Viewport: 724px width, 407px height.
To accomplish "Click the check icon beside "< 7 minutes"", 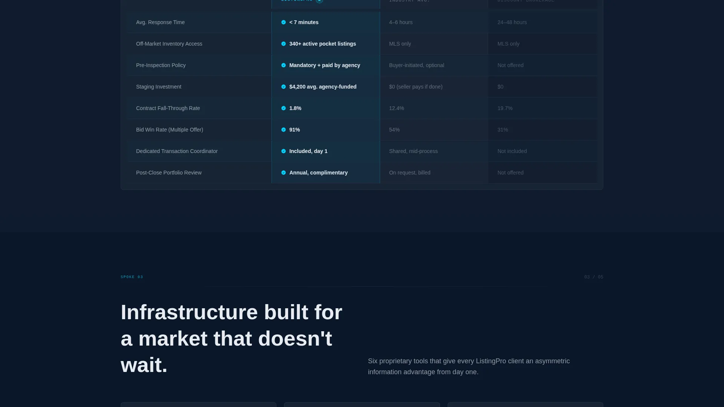I will [x=284, y=22].
